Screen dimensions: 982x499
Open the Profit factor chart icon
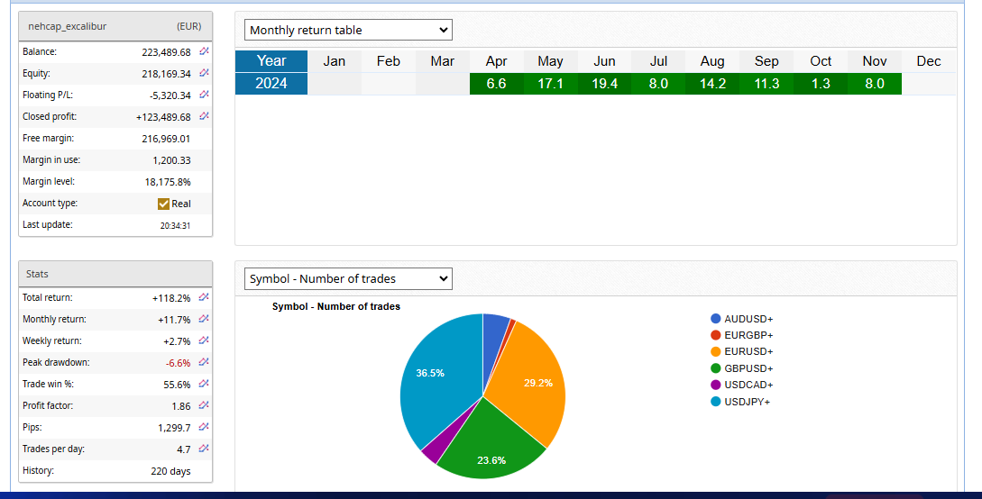(204, 405)
